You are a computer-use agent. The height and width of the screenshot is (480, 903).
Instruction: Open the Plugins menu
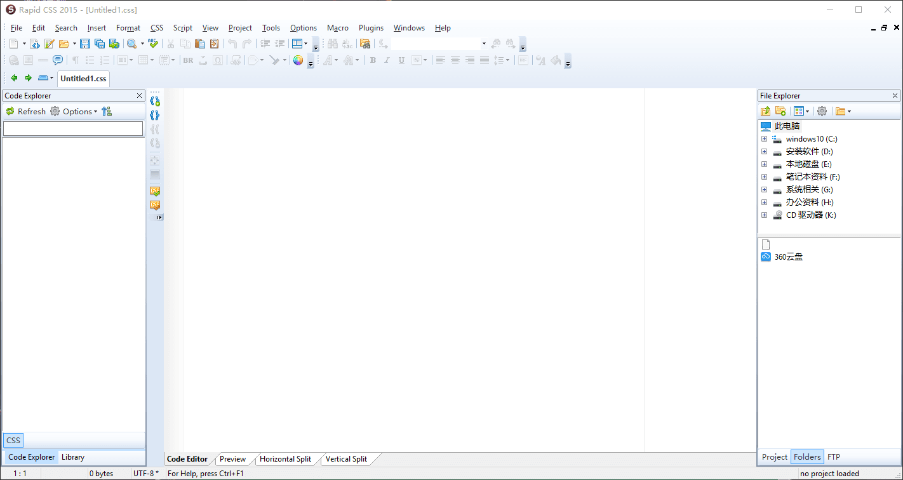(371, 28)
